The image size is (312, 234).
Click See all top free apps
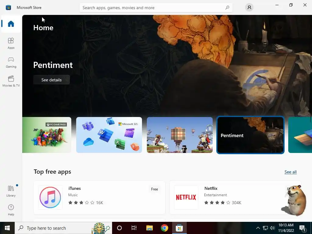290,172
